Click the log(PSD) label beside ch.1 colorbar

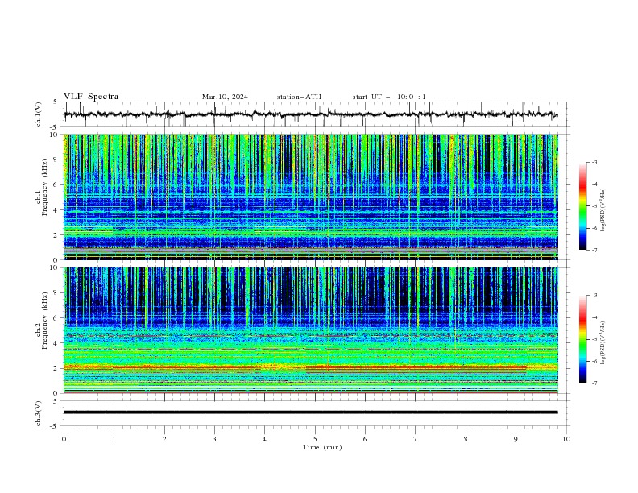click(604, 210)
